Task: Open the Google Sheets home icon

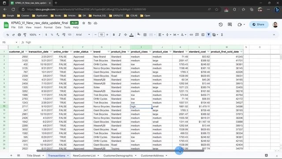Action: tap(6, 25)
